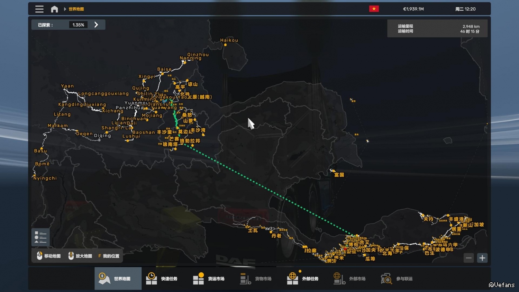Select the 瓜埠 city label

[x=370, y=258]
